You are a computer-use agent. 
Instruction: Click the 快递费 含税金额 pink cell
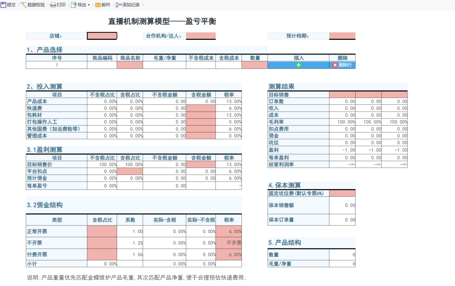point(201,108)
